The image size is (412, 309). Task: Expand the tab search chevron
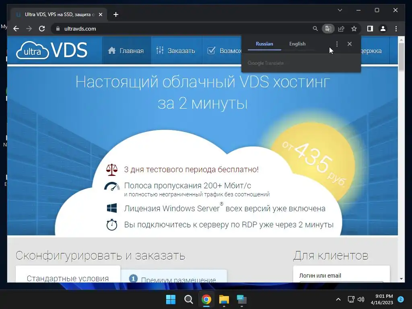(340, 10)
